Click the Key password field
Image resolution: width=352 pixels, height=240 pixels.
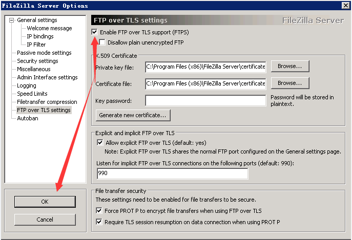pyautogui.click(x=205, y=100)
